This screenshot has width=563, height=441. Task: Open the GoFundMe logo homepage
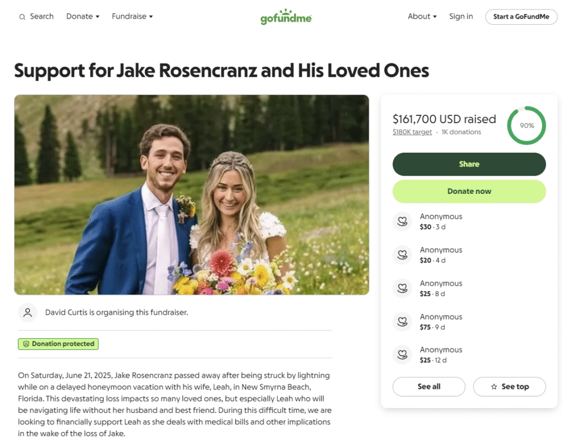pos(286,17)
